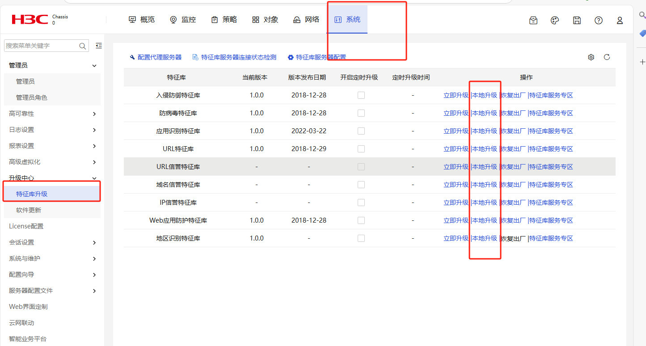The height and width of the screenshot is (346, 646).
Task: Select the 系统 top tab
Action: click(347, 20)
